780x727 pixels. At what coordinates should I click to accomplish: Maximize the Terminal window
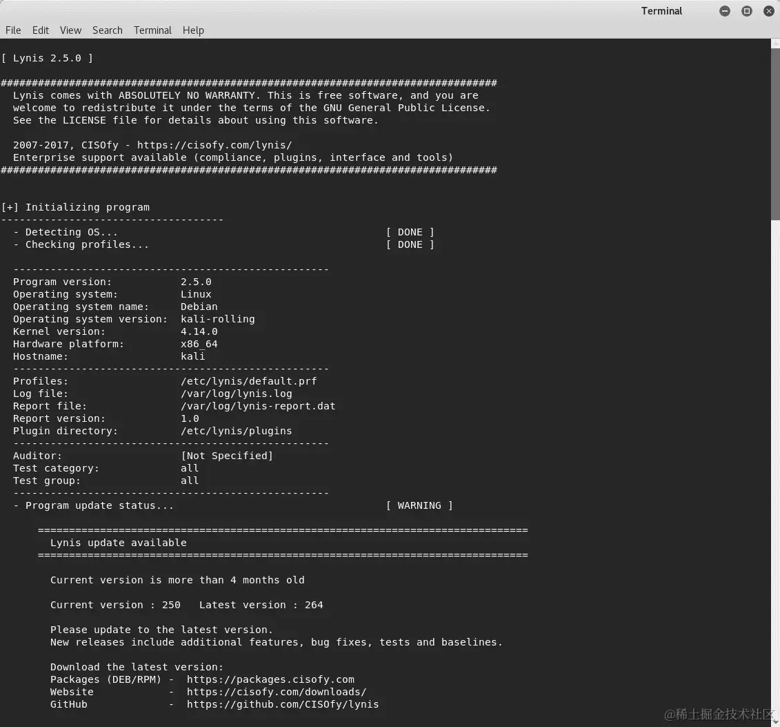pyautogui.click(x=747, y=11)
